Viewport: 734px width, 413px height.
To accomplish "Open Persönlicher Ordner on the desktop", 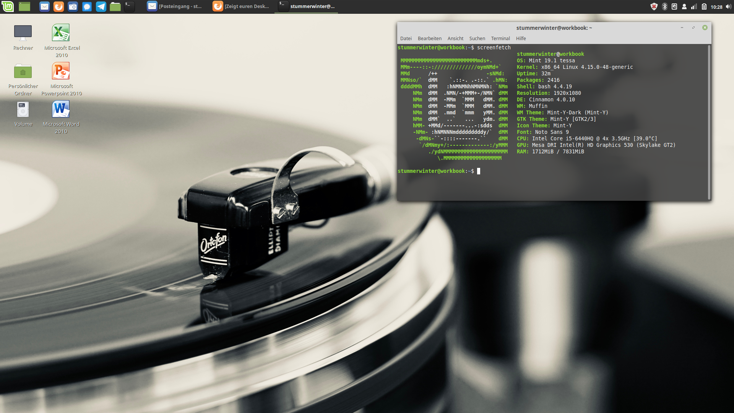I will click(x=23, y=72).
